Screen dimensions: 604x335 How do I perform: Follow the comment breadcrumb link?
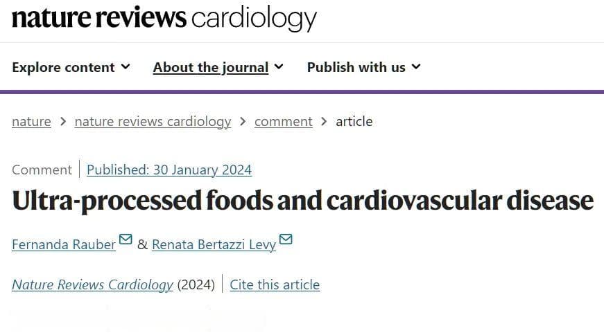point(284,122)
